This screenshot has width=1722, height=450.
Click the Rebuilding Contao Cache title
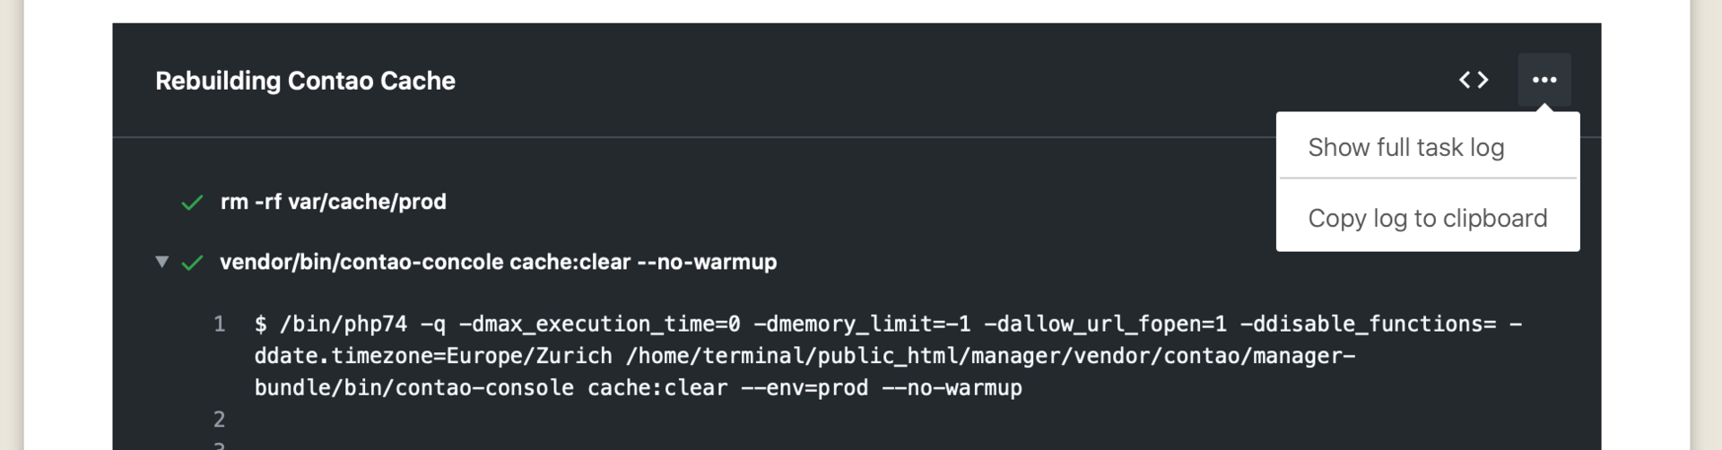tap(305, 81)
